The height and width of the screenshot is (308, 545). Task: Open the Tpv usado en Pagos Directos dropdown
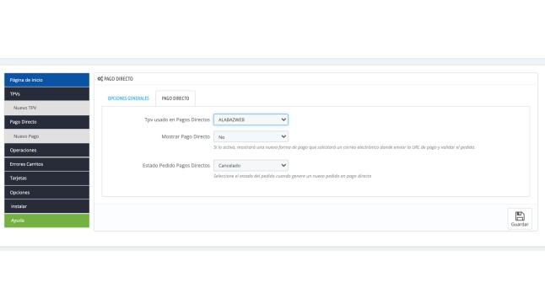coord(251,119)
